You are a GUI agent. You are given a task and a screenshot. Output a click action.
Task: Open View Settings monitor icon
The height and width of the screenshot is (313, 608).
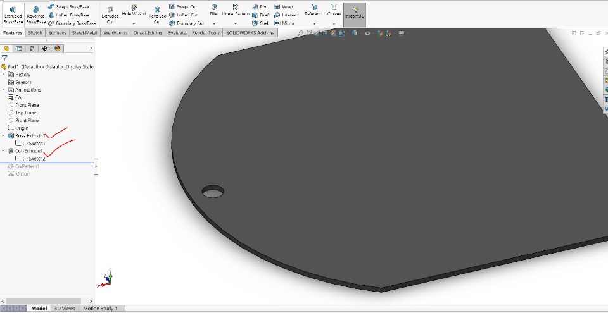[402, 34]
